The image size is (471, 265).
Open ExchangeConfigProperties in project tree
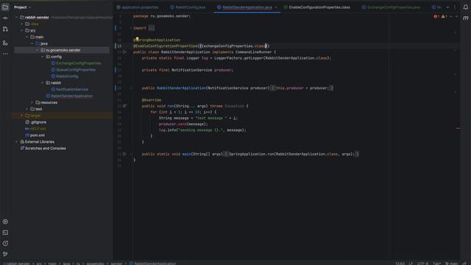[79, 63]
